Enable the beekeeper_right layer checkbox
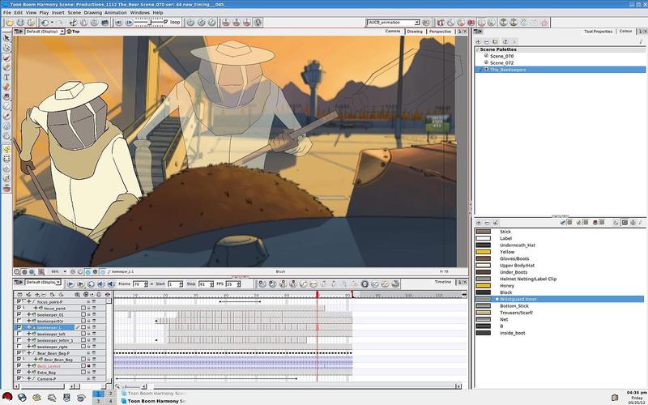Image resolution: width=648 pixels, height=405 pixels. pos(19,347)
